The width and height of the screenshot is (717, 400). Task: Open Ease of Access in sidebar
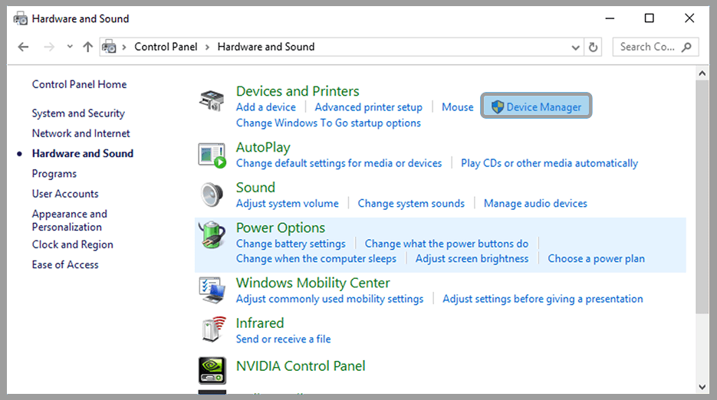click(65, 264)
